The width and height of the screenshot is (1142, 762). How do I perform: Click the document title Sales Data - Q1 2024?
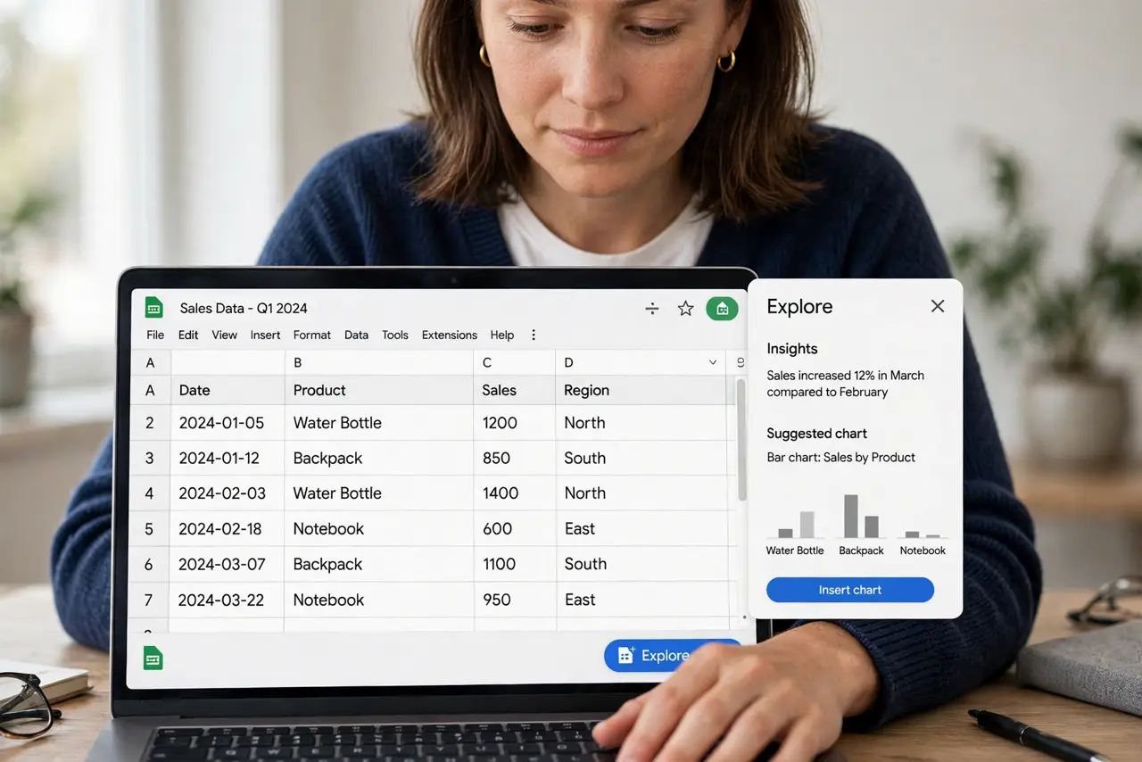244,309
